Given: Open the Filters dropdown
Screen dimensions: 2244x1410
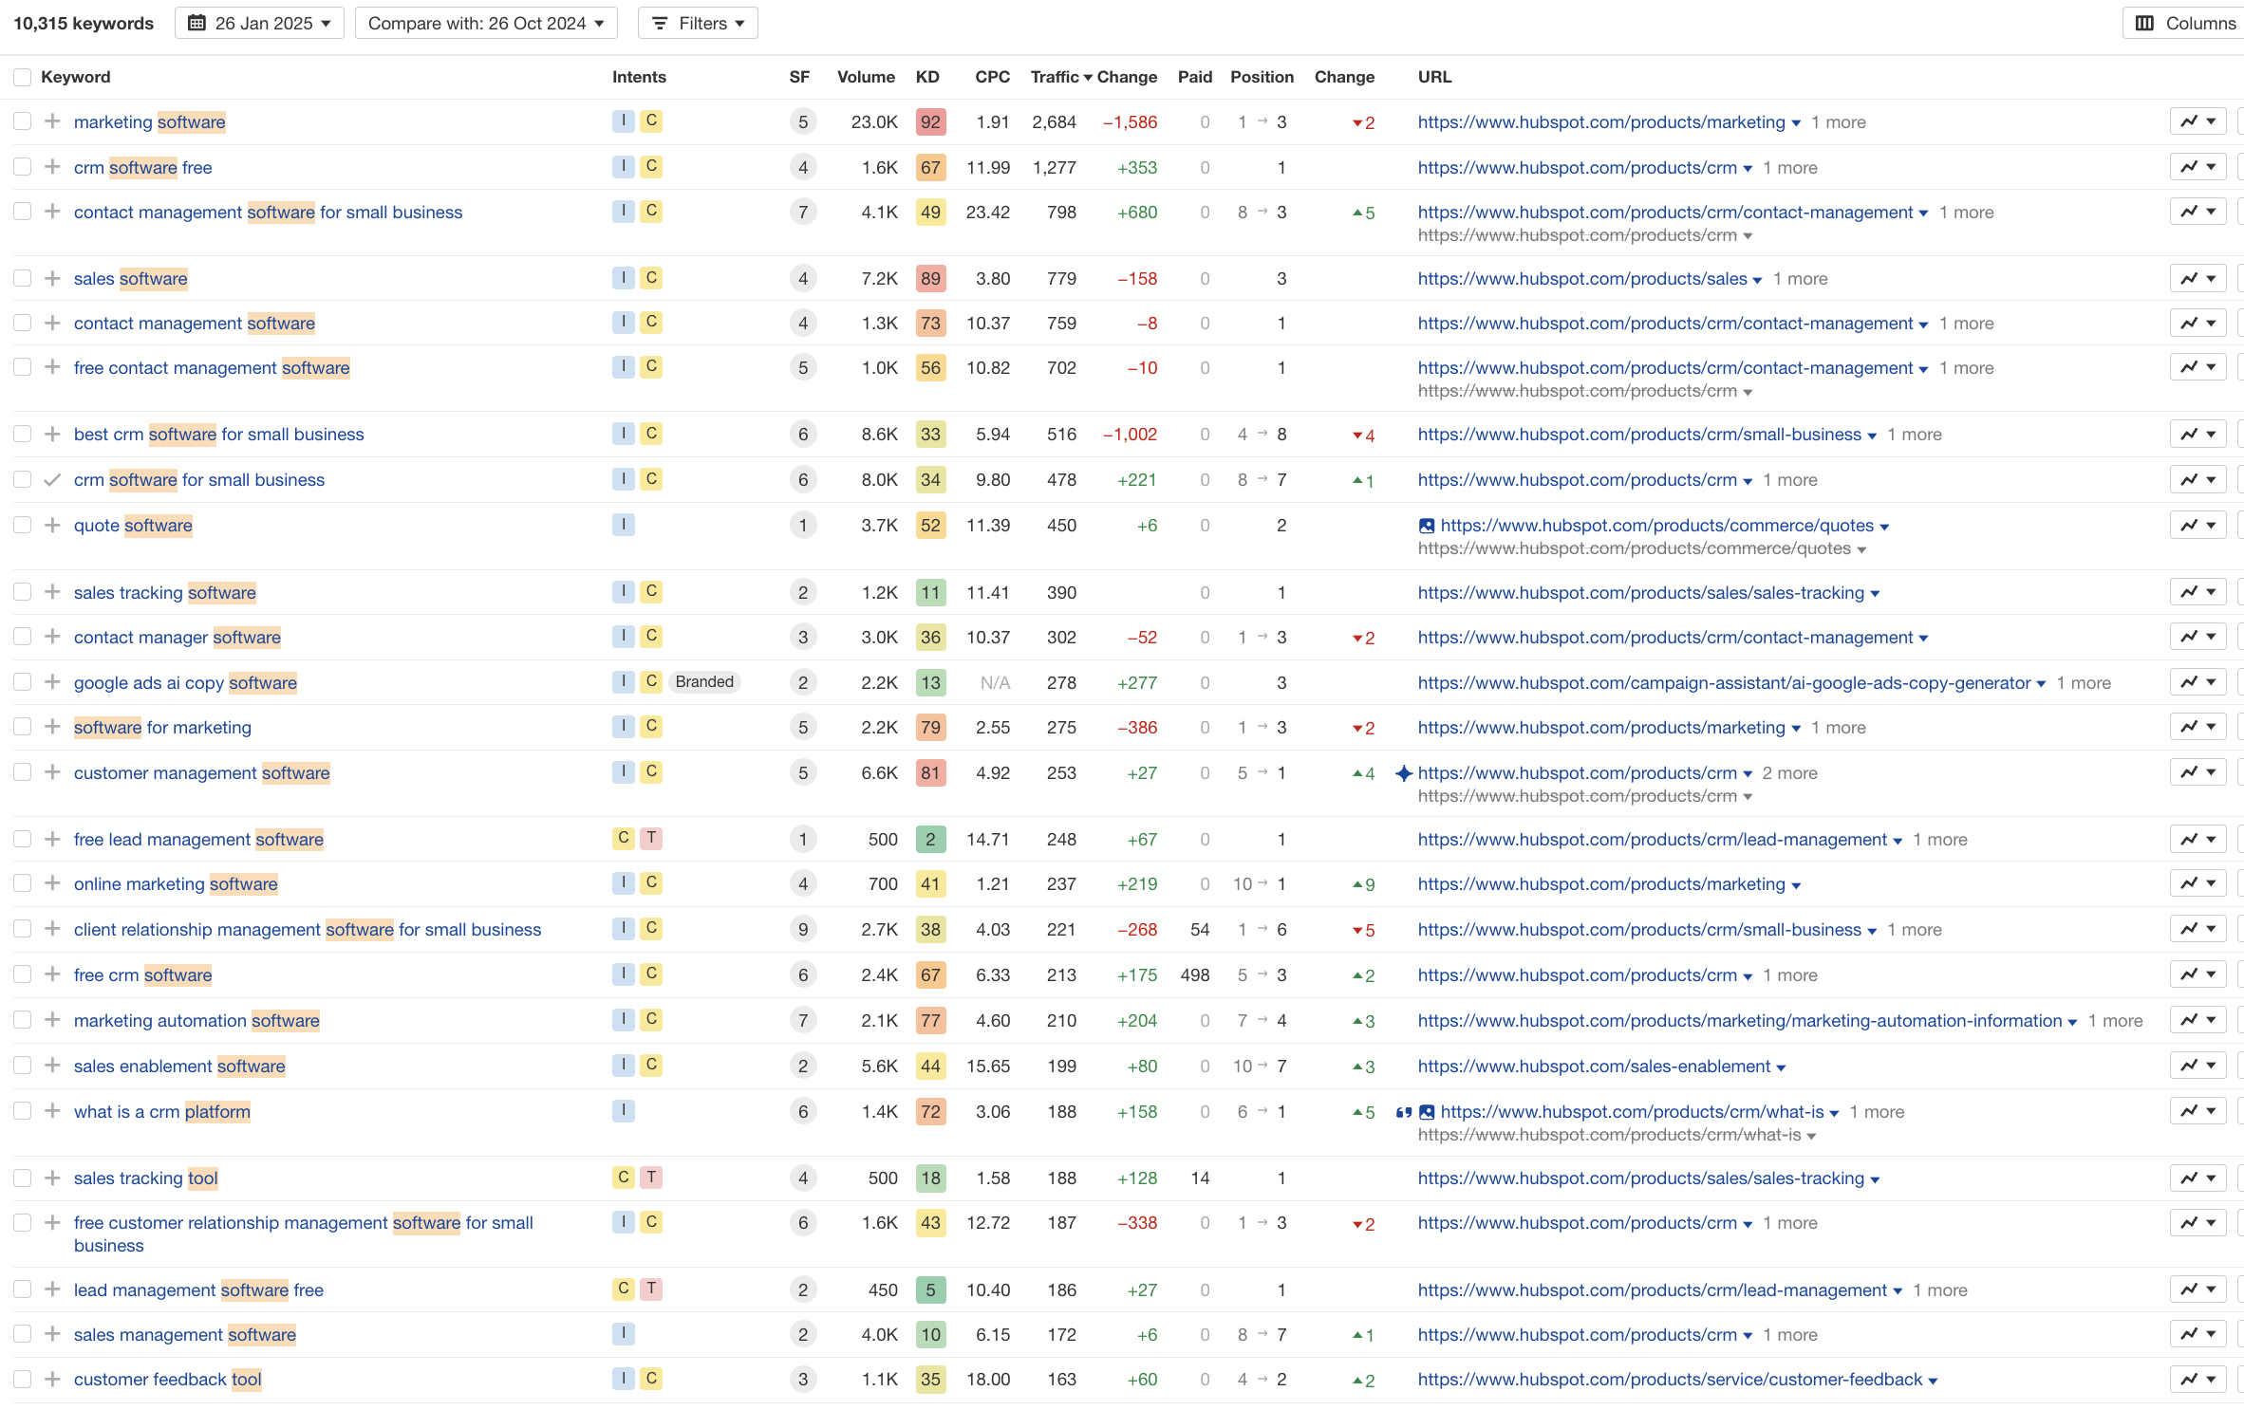Looking at the screenshot, I should 698,23.
